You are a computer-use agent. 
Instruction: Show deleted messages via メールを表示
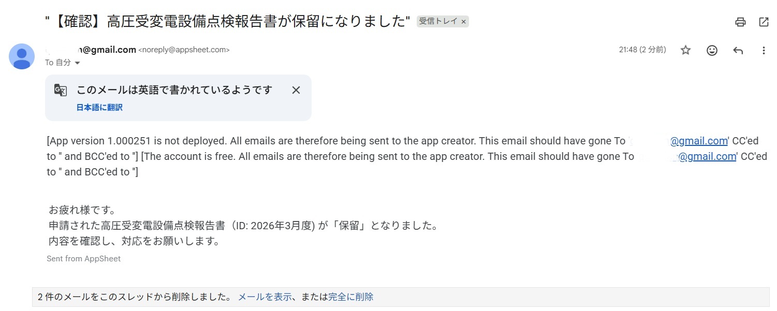pyautogui.click(x=264, y=297)
